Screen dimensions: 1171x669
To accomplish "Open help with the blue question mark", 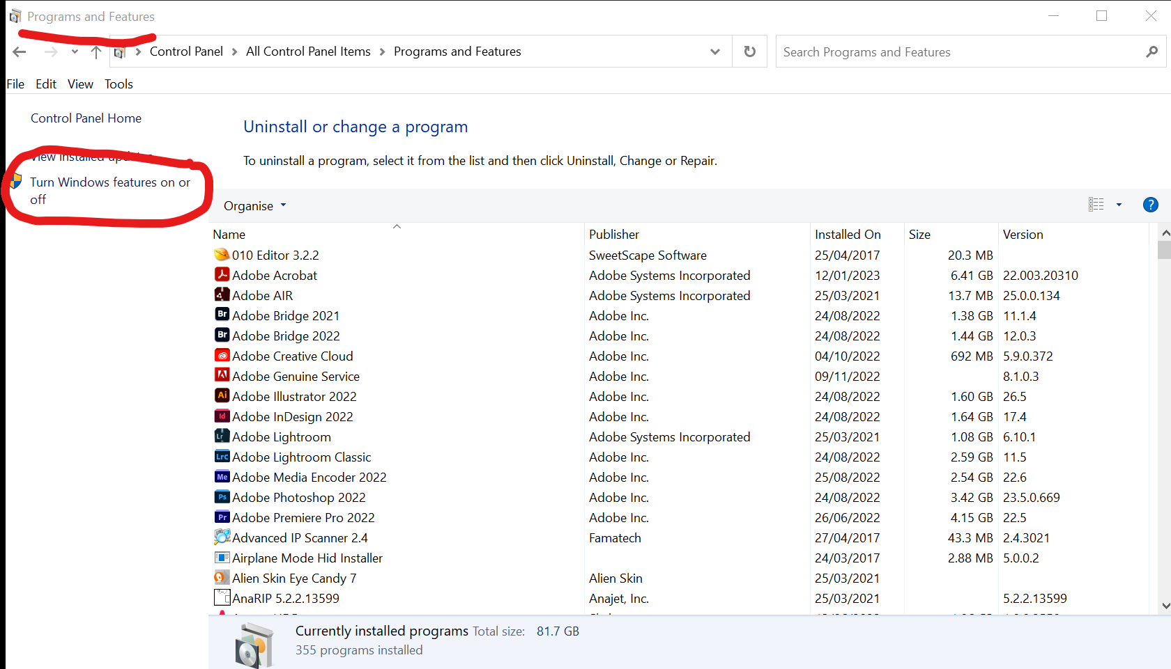I will point(1150,205).
